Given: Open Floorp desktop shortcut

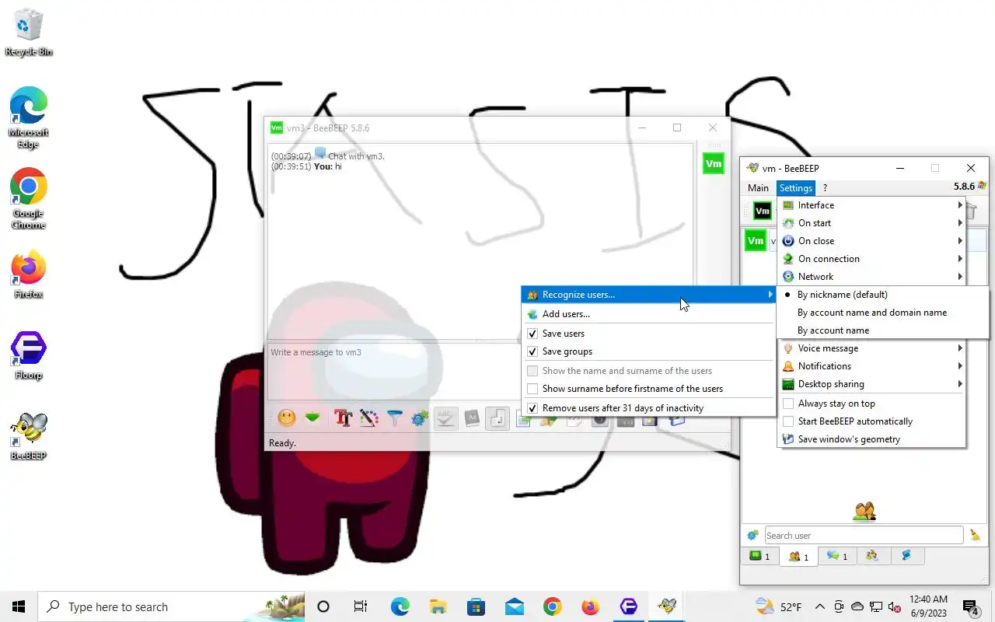Looking at the screenshot, I should [x=29, y=355].
